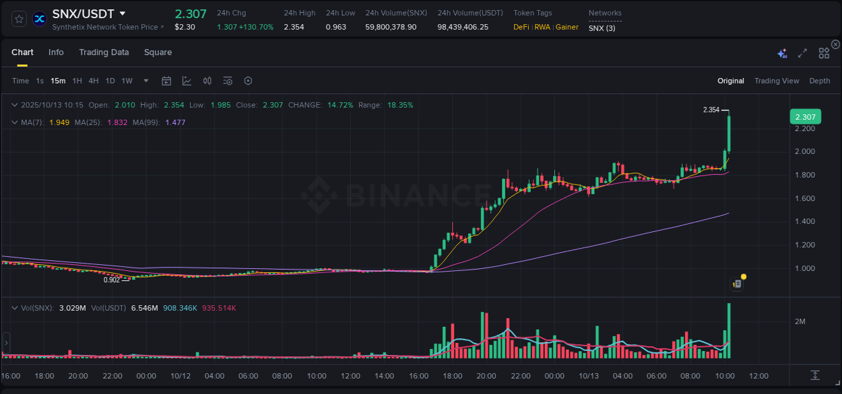The height and width of the screenshot is (394, 842).
Task: Open the SNX/USDT pair selector dropdown
Action: coord(122,13)
